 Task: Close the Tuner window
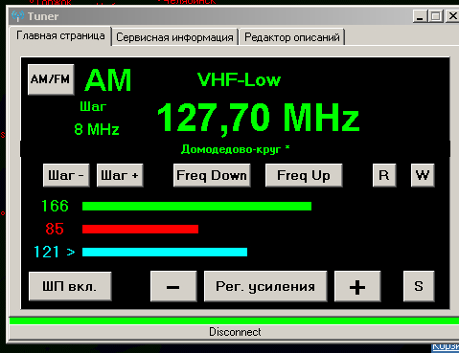point(452,16)
